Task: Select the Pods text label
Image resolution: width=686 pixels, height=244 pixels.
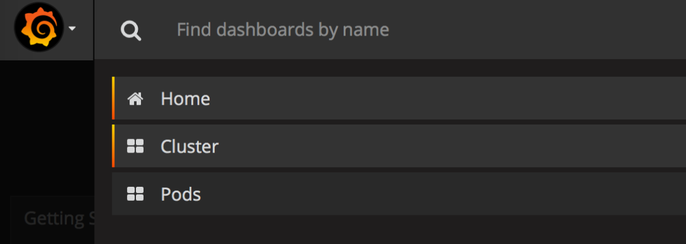Action: (180, 194)
